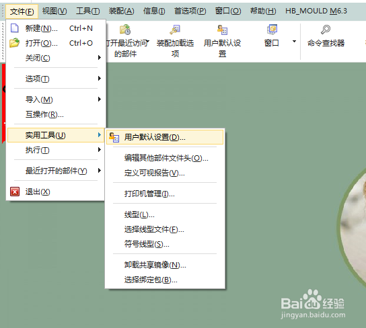366x328 pixels.
Task: Open the 帮助(H) menu
Action: pyautogui.click(x=263, y=11)
